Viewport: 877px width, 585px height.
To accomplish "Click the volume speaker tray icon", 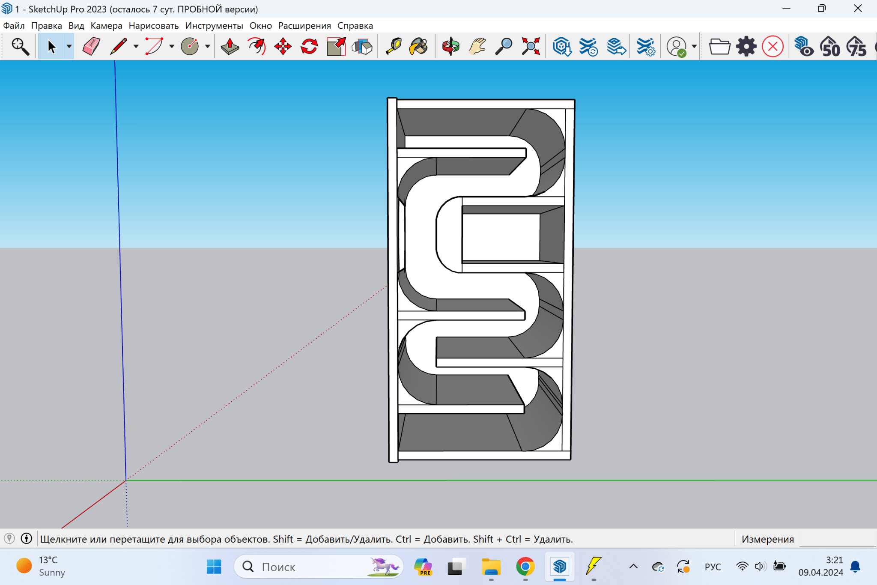I will tap(760, 567).
